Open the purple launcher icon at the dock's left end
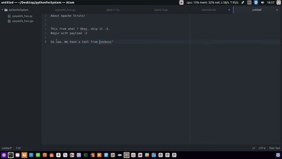The height and width of the screenshot is (159, 282). (x=4, y=155)
